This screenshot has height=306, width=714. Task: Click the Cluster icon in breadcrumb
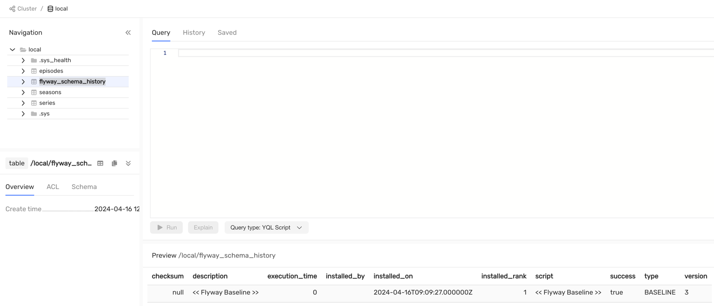12,8
